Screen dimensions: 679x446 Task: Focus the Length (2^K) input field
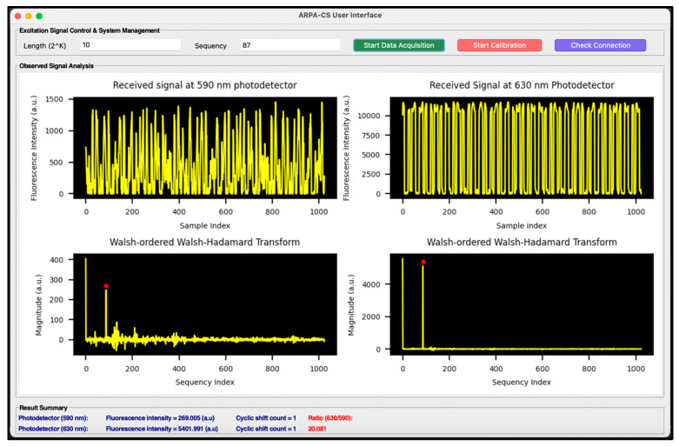click(130, 45)
